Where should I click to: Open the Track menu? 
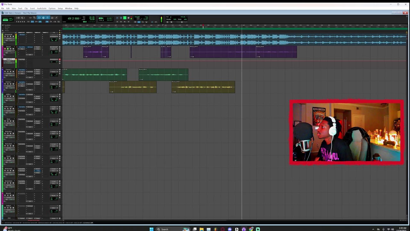(20, 8)
